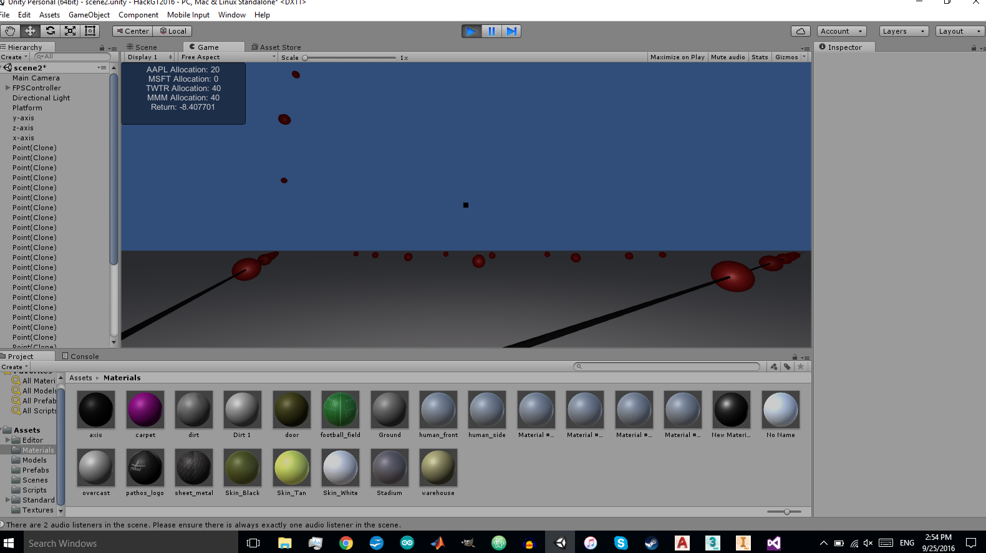Open the Window menu
This screenshot has width=986, height=553.
click(x=231, y=15)
